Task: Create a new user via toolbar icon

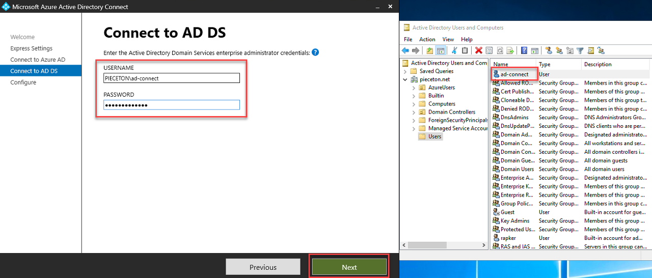Action: coord(549,50)
